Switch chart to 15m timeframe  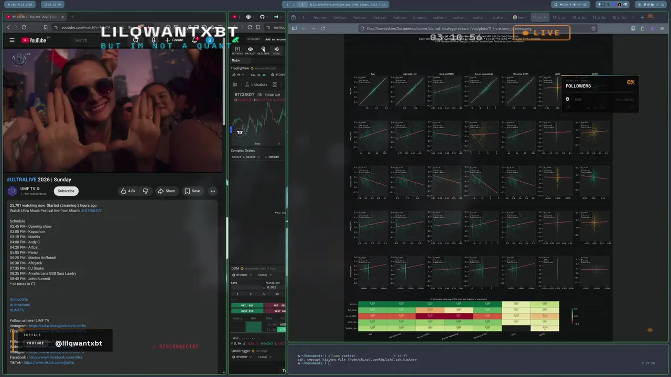coord(253,74)
